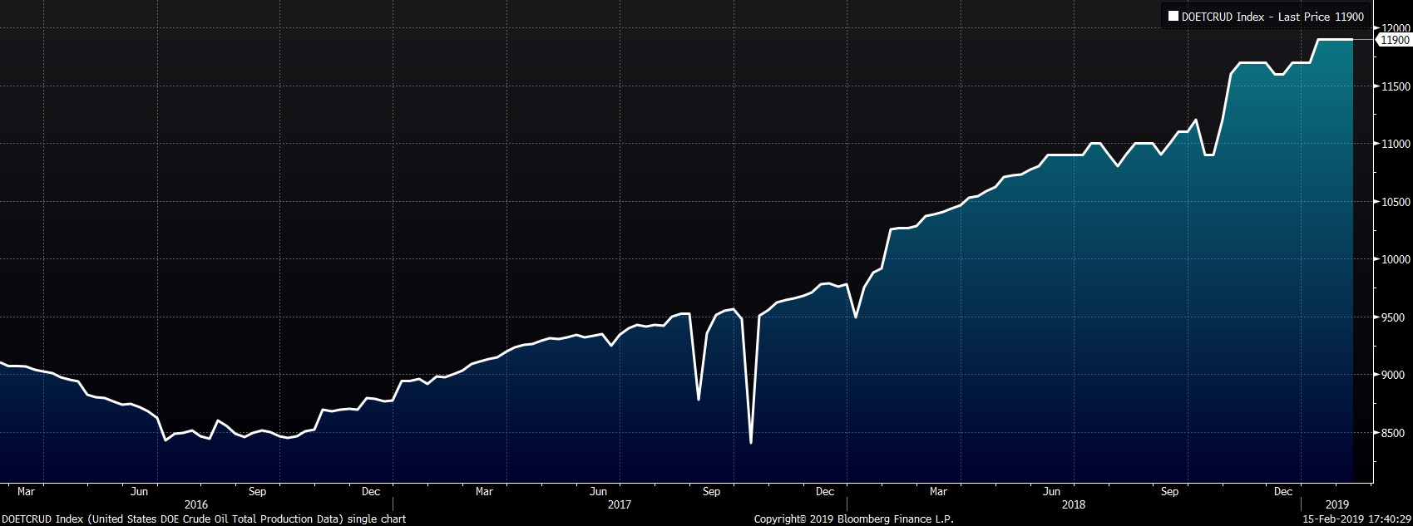Viewport: 1413px width, 526px height.
Task: Select the 10000 y-axis tick label
Action: tap(1396, 259)
